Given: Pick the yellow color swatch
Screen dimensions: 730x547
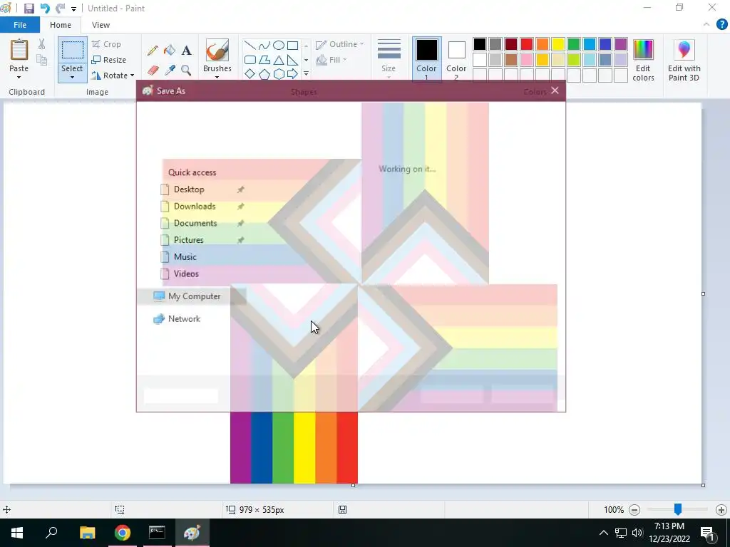Looking at the screenshot, I should pyautogui.click(x=557, y=44).
